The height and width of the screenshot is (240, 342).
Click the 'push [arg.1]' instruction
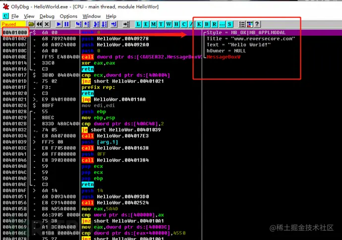(x=100, y=142)
